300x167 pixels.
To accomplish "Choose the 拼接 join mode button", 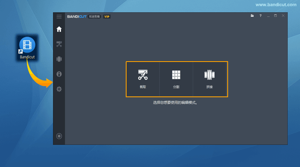I will tap(210, 79).
